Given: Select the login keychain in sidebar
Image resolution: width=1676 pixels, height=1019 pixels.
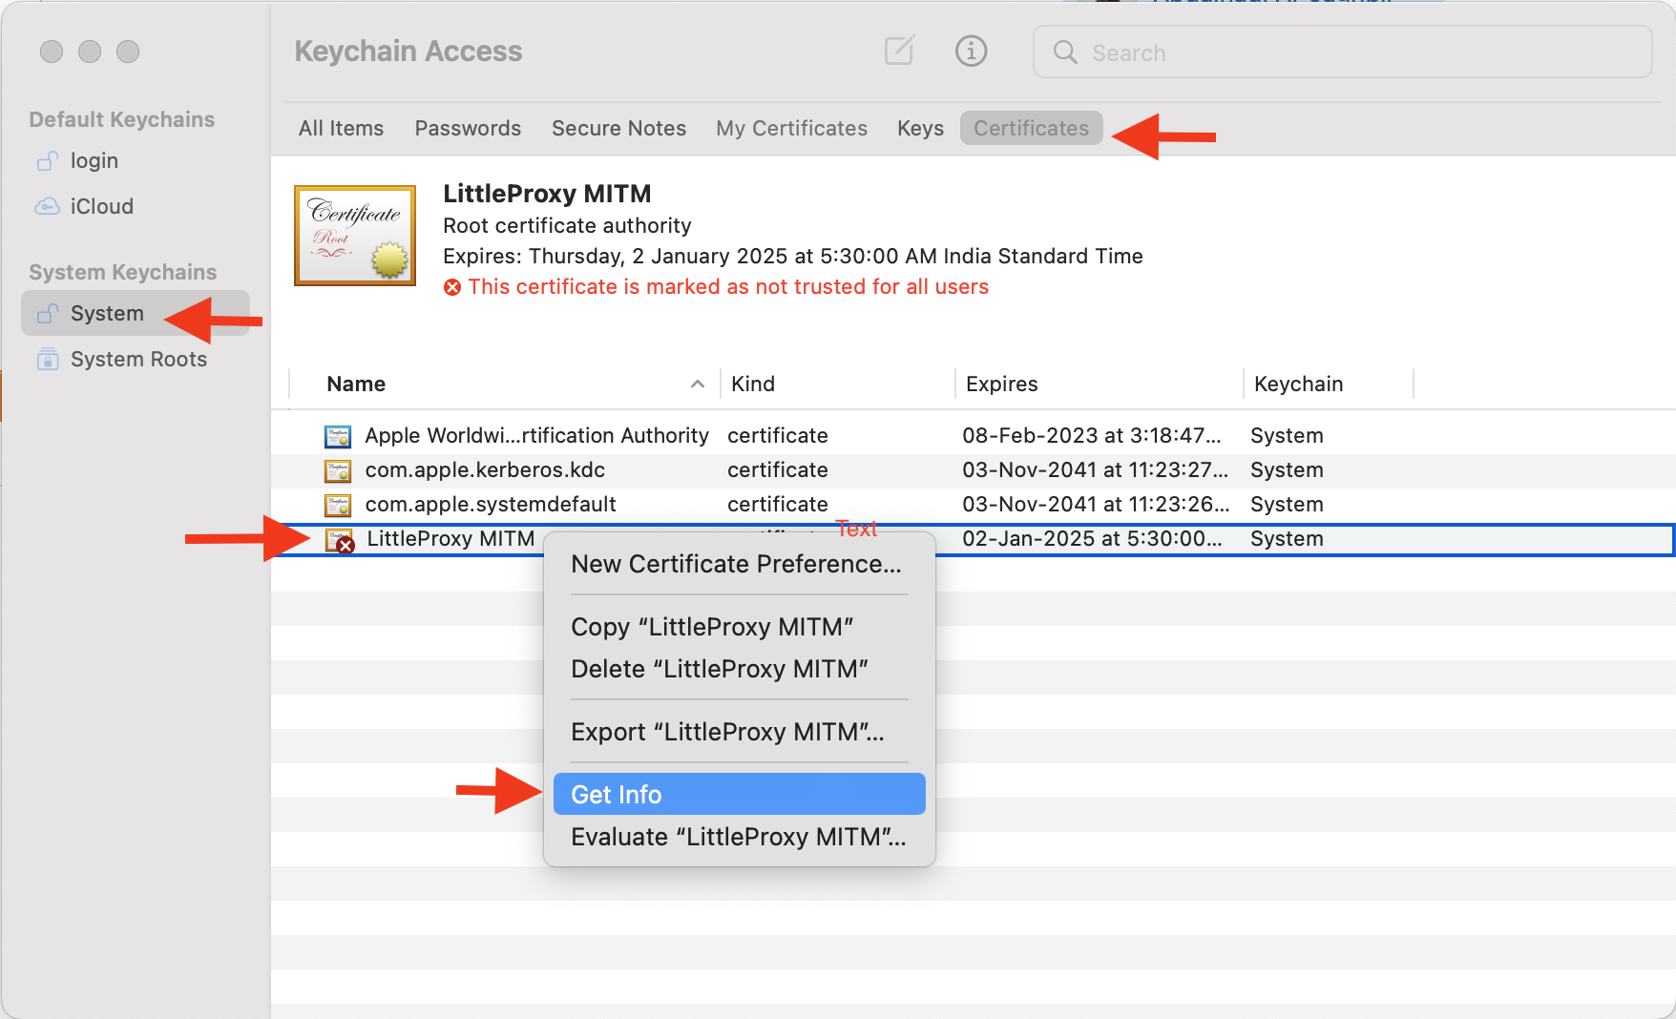Looking at the screenshot, I should (x=94, y=160).
